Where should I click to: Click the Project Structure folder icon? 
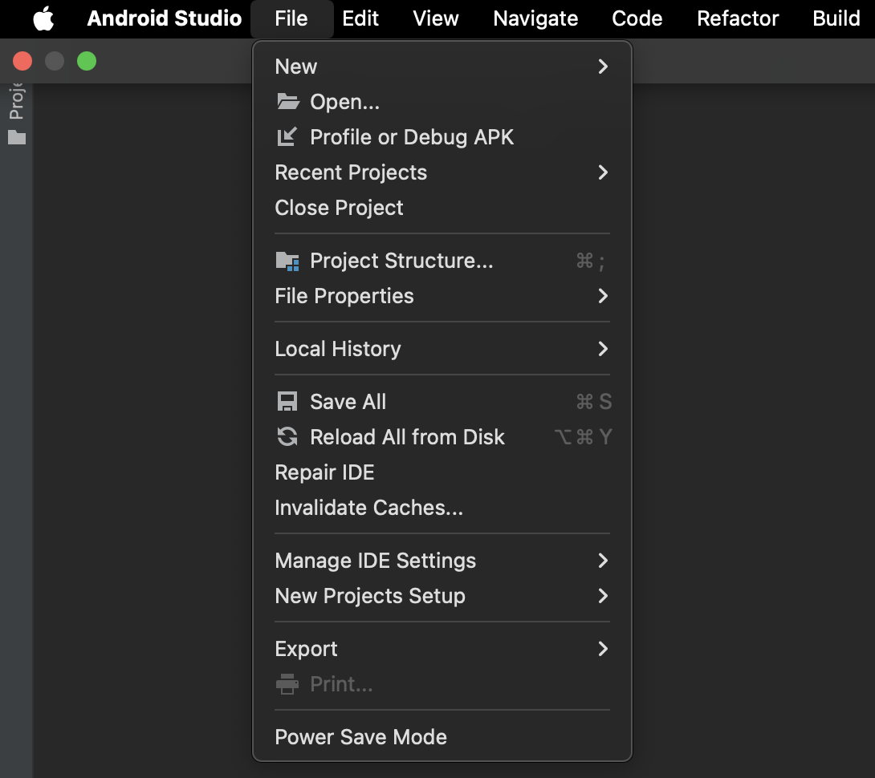(x=287, y=261)
